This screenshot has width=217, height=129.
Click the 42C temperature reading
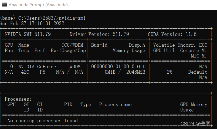point(25,72)
